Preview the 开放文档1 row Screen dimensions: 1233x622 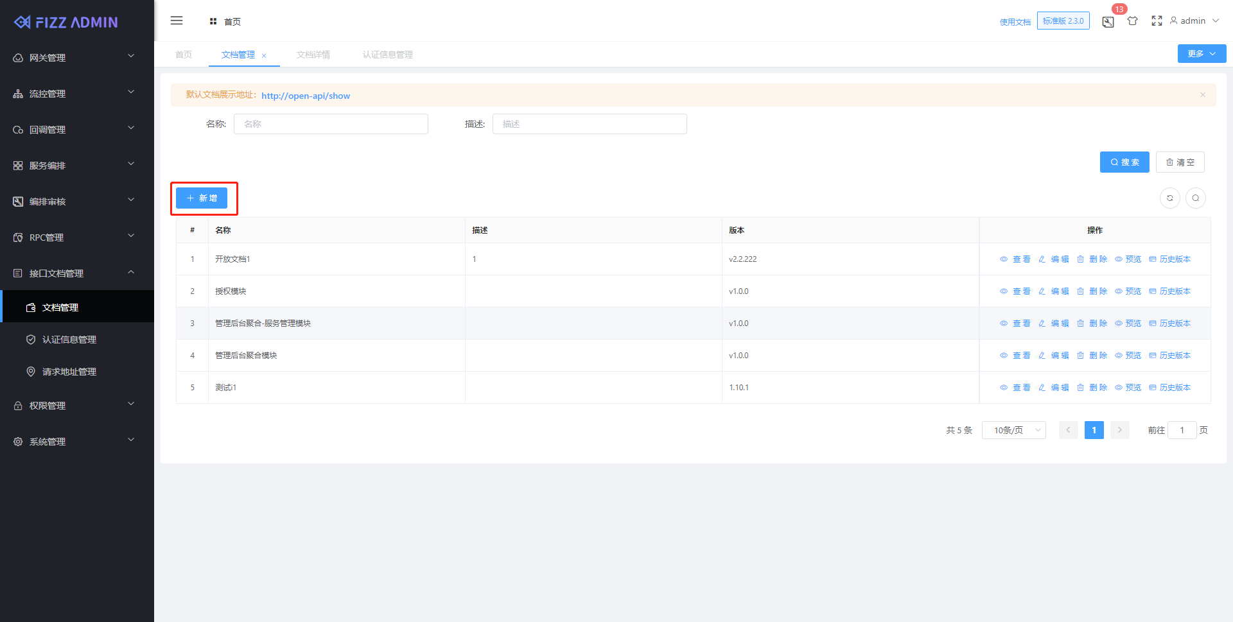point(1128,259)
